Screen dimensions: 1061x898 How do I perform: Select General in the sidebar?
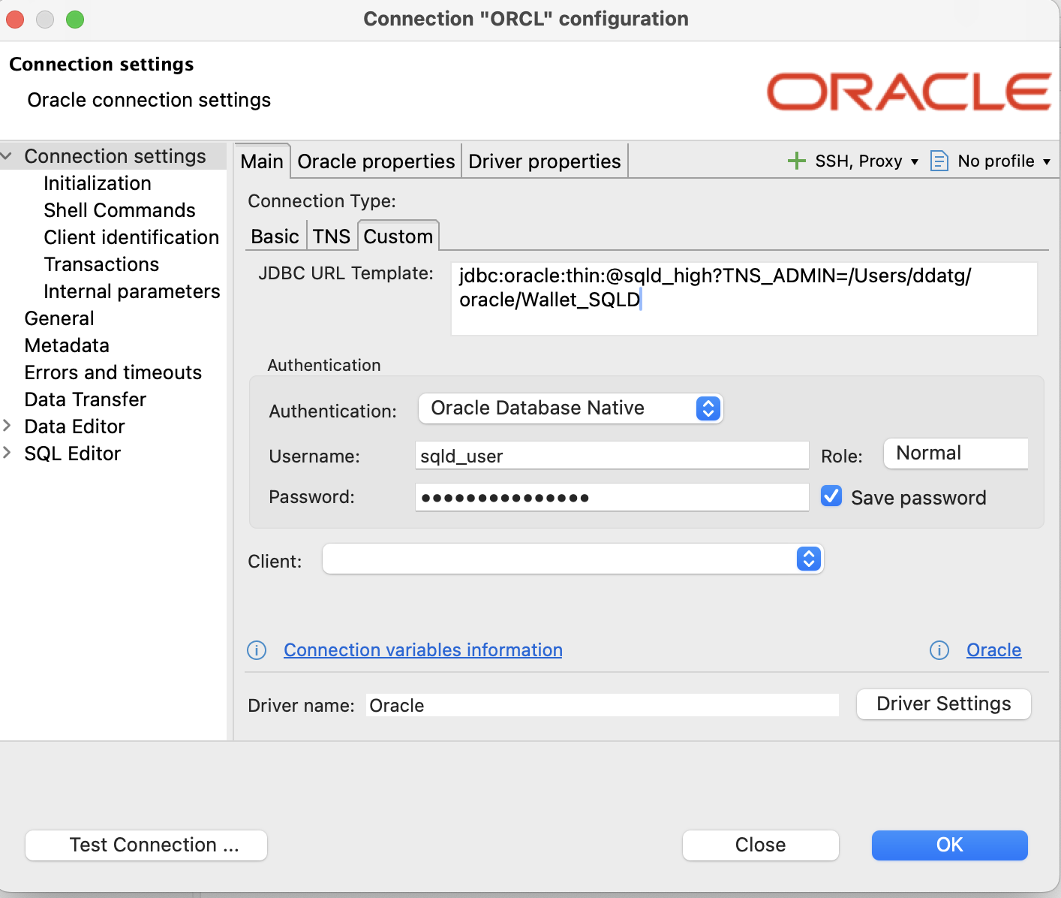(x=59, y=318)
